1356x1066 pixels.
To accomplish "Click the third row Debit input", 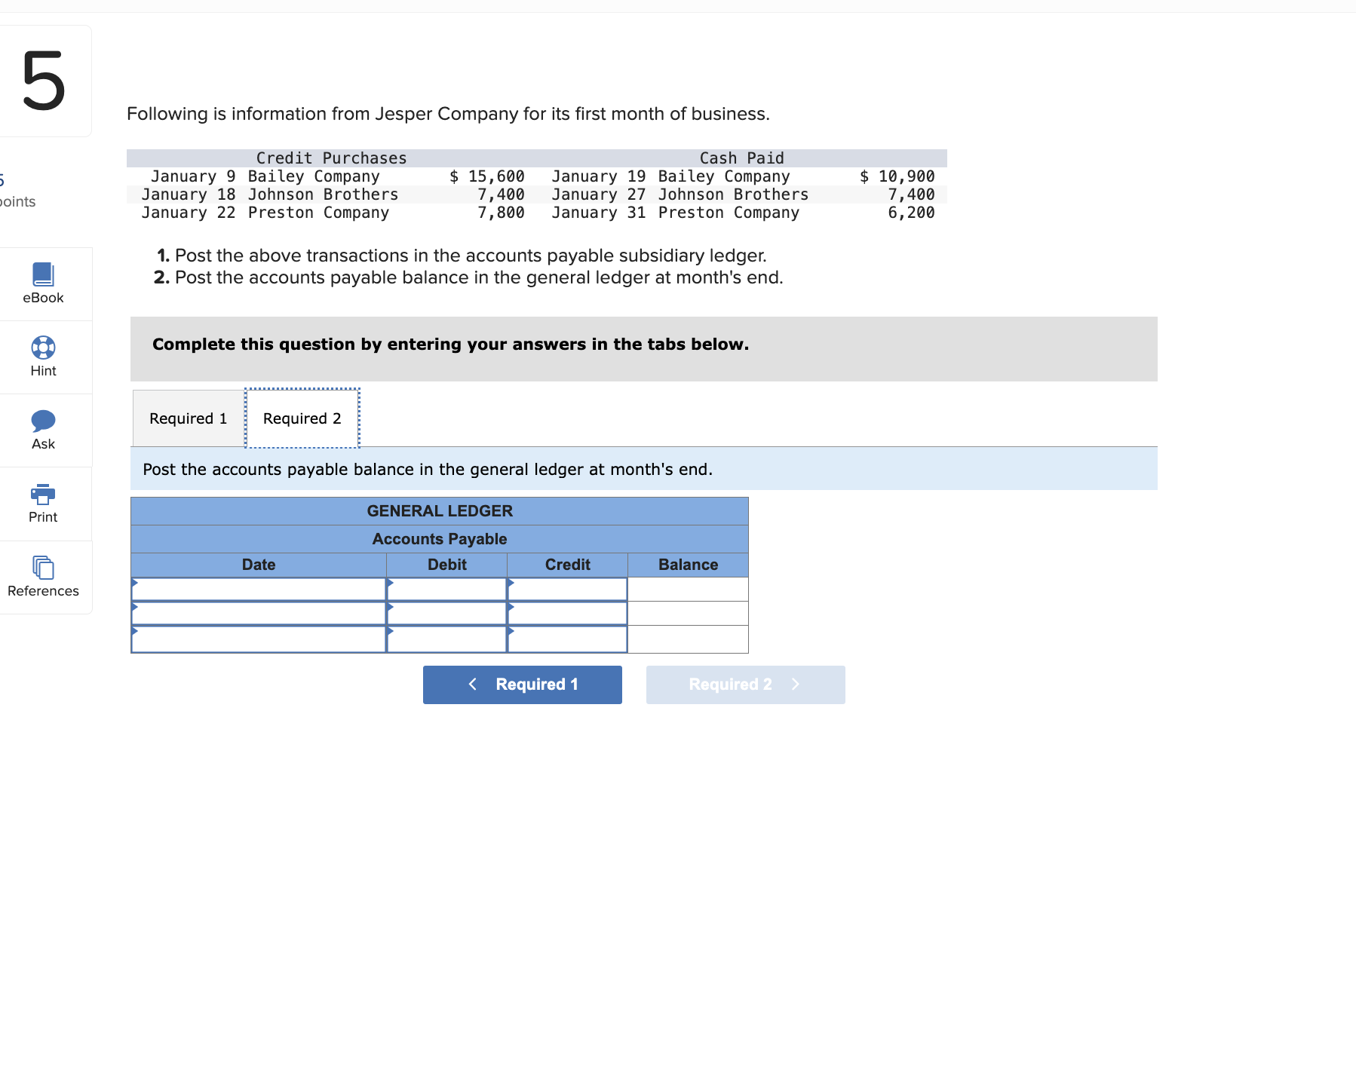I will click(x=446, y=639).
